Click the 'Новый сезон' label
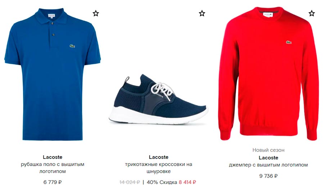This screenshot has height=191, width=324. click(x=269, y=150)
